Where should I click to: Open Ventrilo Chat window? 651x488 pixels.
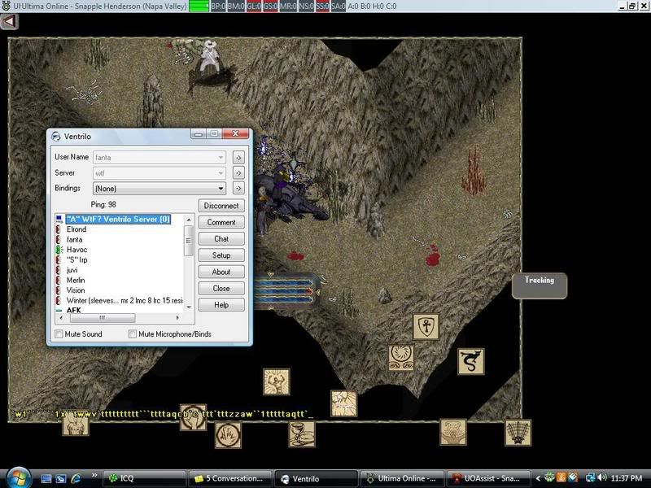pos(221,239)
